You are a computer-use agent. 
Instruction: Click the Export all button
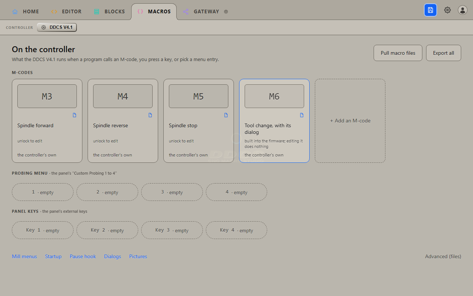[x=443, y=53]
